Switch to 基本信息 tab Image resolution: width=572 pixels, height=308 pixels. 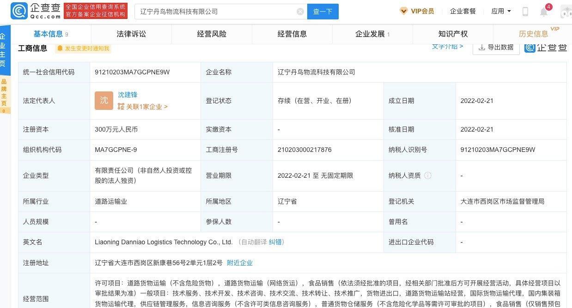point(51,34)
